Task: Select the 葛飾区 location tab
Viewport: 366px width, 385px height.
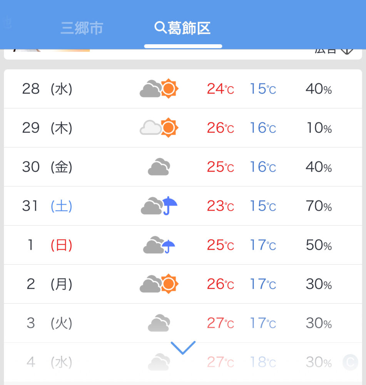Action: (183, 28)
